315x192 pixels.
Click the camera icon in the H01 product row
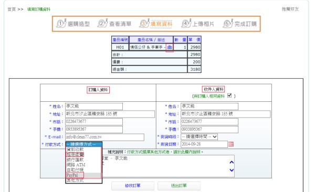(170, 47)
